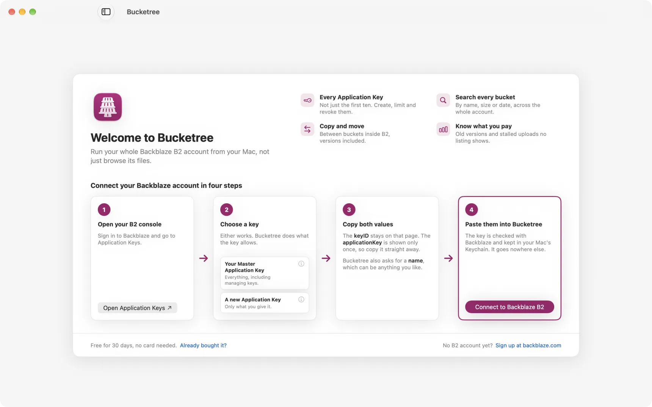Image resolution: width=652 pixels, height=407 pixels.
Task: Click the Copy both values heading
Action: tap(368, 224)
